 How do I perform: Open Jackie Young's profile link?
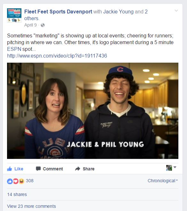point(118,12)
